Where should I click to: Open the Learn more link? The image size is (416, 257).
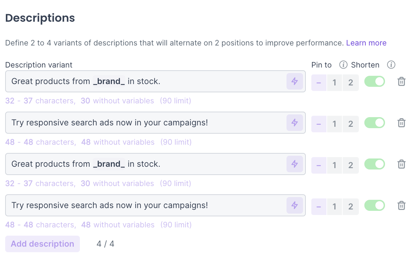(366, 43)
